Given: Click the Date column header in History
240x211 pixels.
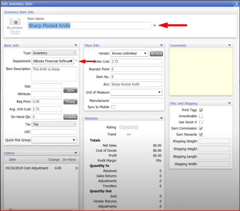Looking at the screenshot, I should (12, 159).
